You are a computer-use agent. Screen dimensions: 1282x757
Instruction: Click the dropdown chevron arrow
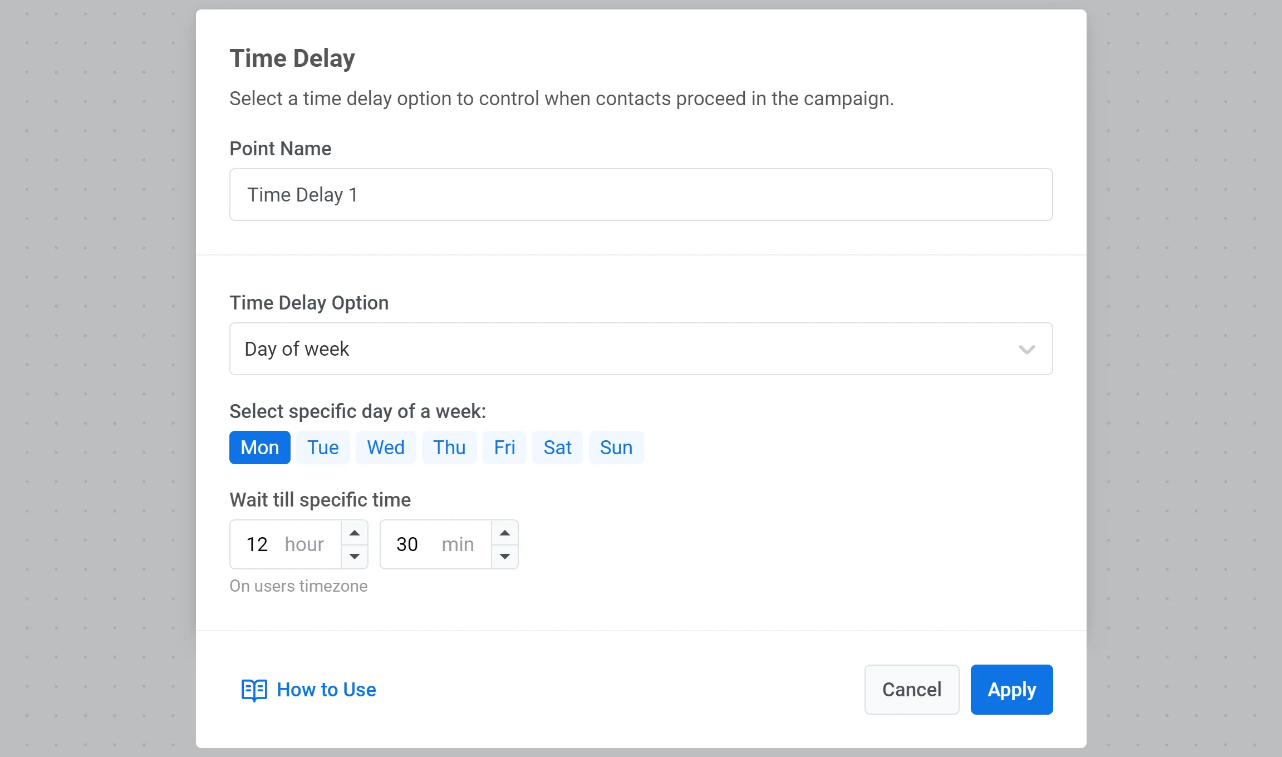click(1026, 350)
